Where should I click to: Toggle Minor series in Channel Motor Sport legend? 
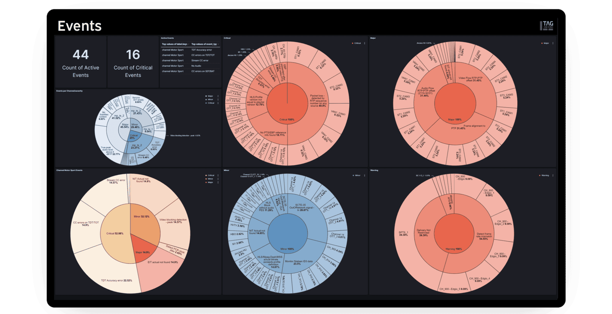(x=210, y=179)
